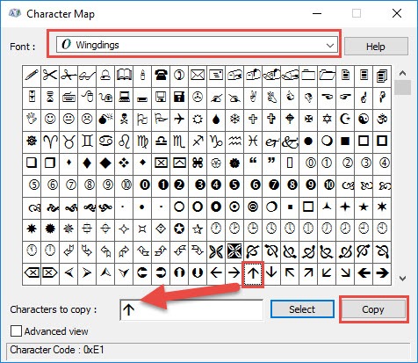Close the Character Map window
Screen dimensions: 418x363
pos(397,13)
